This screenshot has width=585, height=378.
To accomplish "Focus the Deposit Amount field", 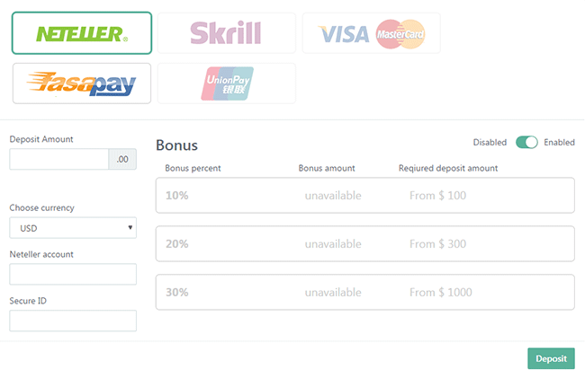I will [59, 159].
